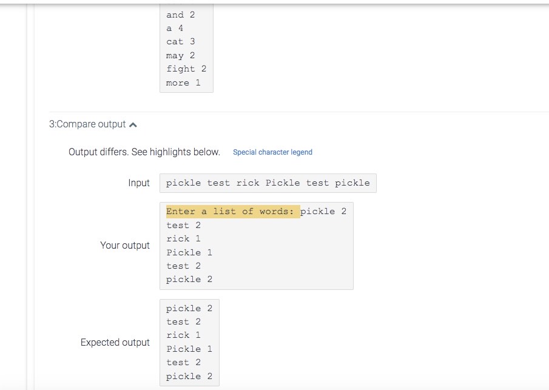Collapse the 3:Compare output section
Screen dimensions: 549x390
point(93,124)
